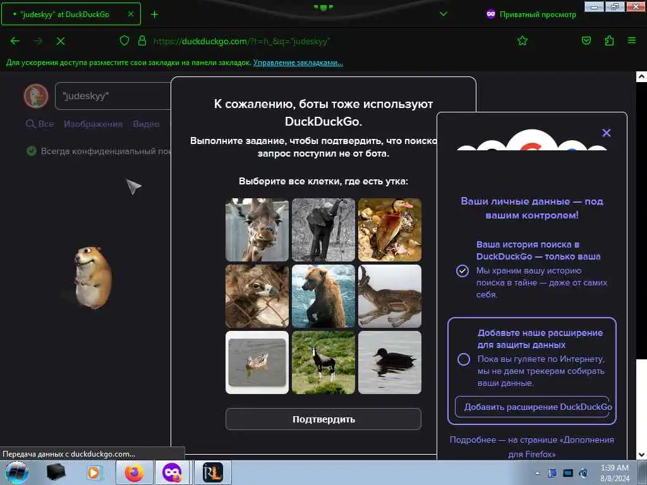Click the page scrollbar down arrow
The width and height of the screenshot is (647, 485).
(641, 455)
